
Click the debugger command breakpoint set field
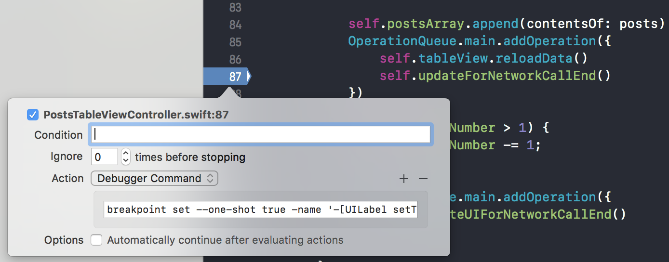[x=261, y=210]
